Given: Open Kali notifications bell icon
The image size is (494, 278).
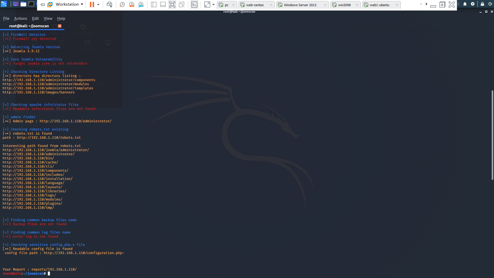Looking at the screenshot, I should pyautogui.click(x=465, y=4).
